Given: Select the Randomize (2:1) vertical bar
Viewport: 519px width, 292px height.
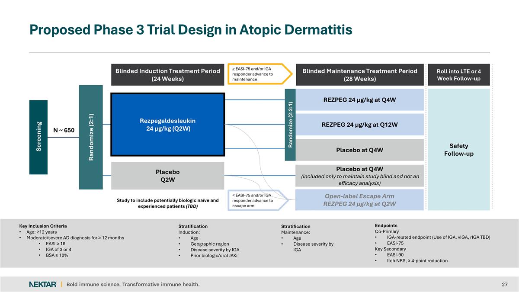Looking at the screenshot, I should coord(91,137).
